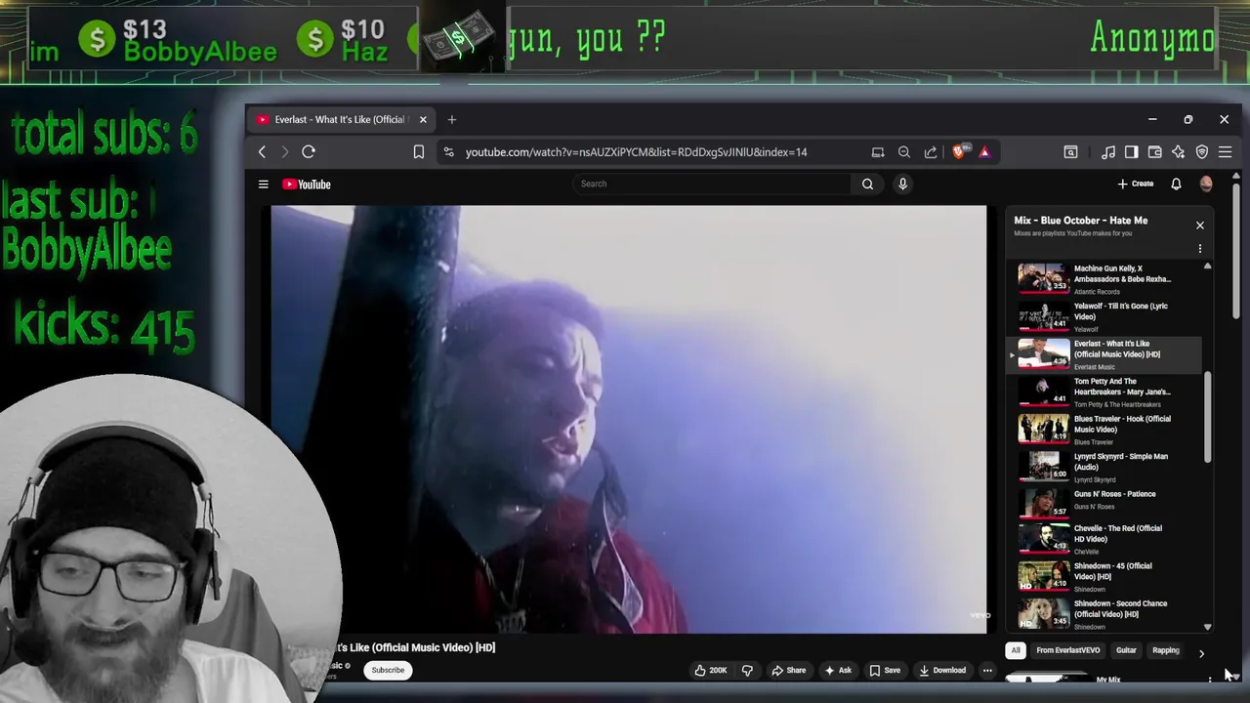Open Brave Rewards triangle icon

coord(984,152)
